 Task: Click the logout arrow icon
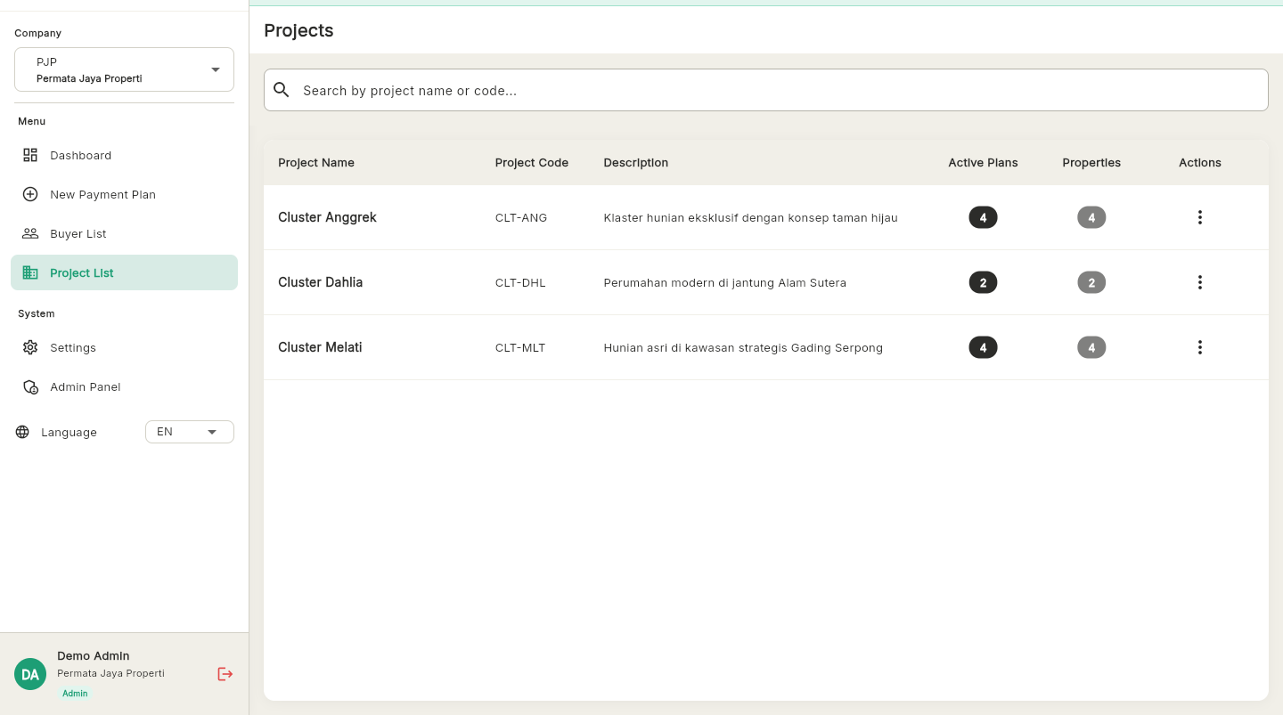[225, 674]
